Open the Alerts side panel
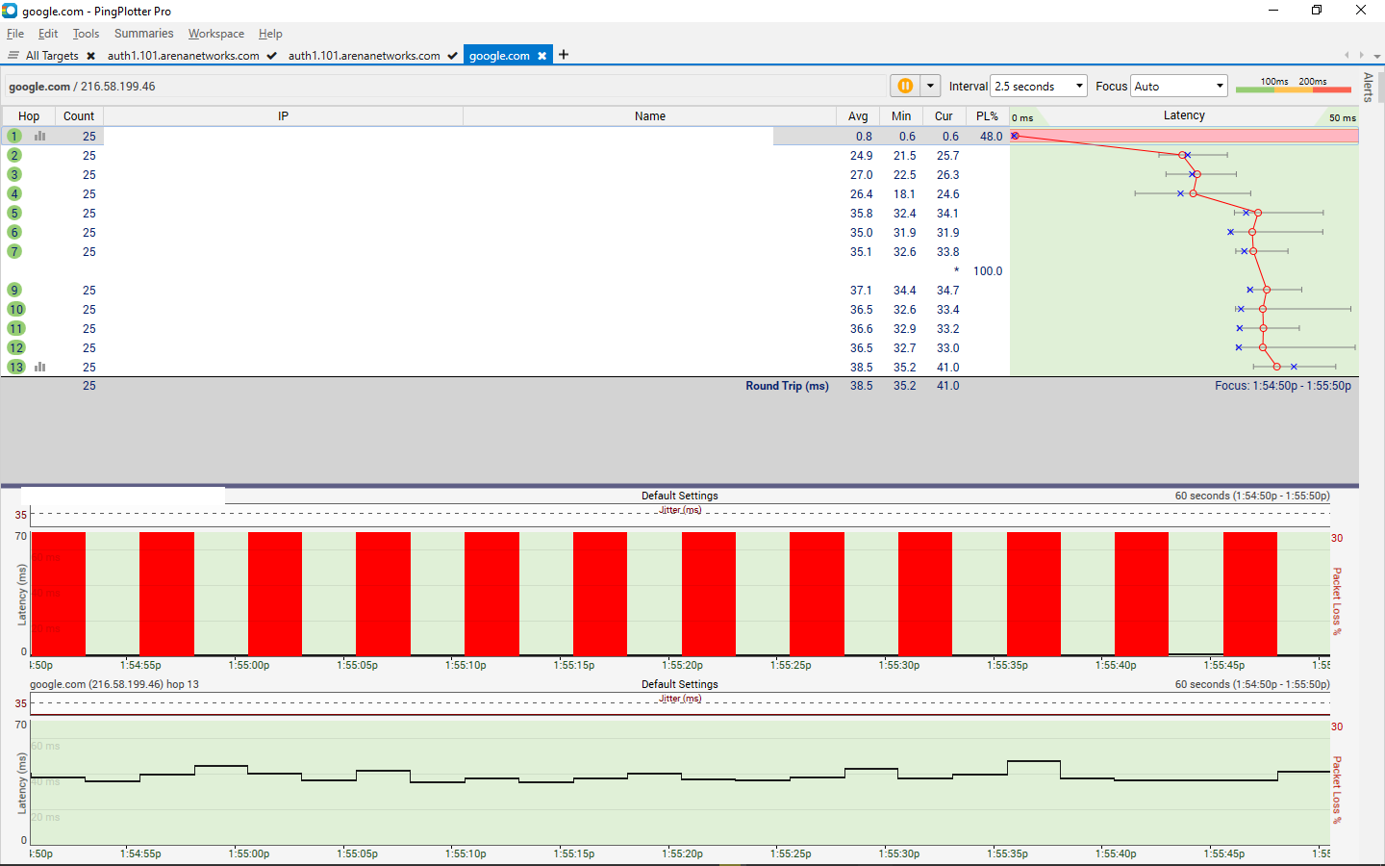This screenshot has height=866, width=1385. (x=1368, y=87)
